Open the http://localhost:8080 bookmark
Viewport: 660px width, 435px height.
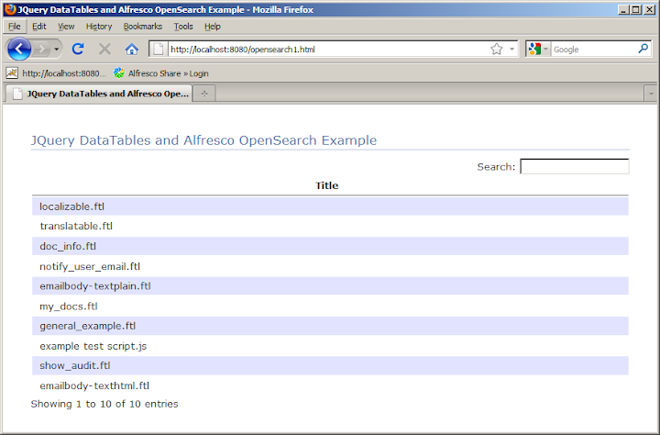pos(57,73)
